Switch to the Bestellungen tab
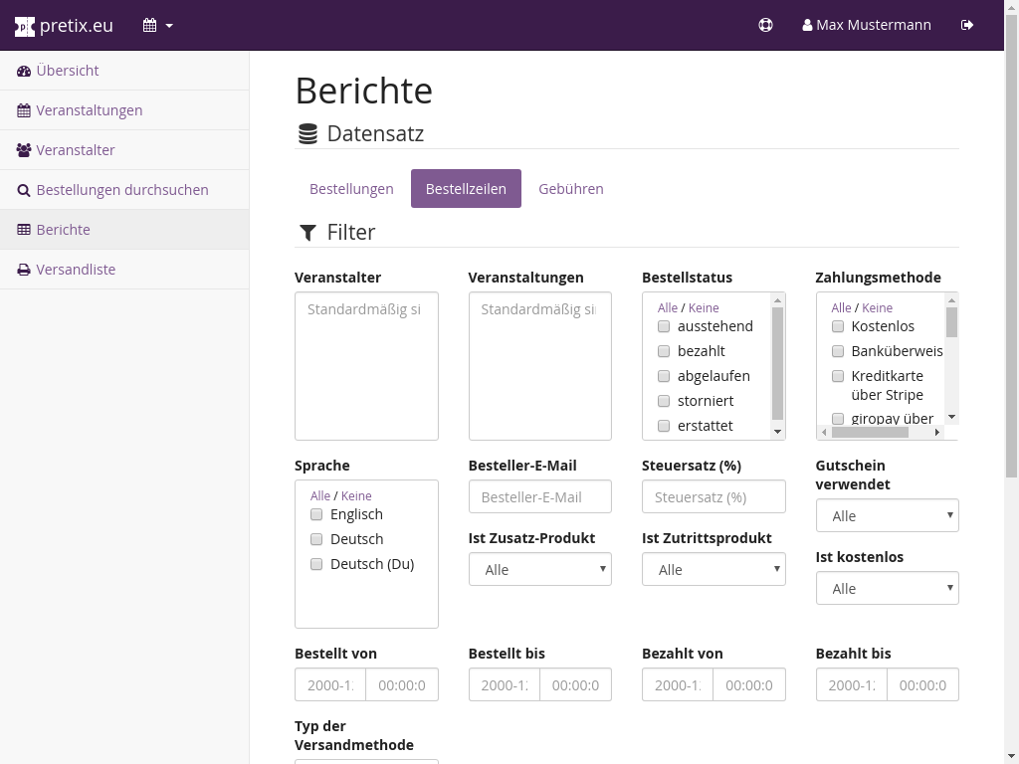1019x764 pixels. (x=351, y=189)
